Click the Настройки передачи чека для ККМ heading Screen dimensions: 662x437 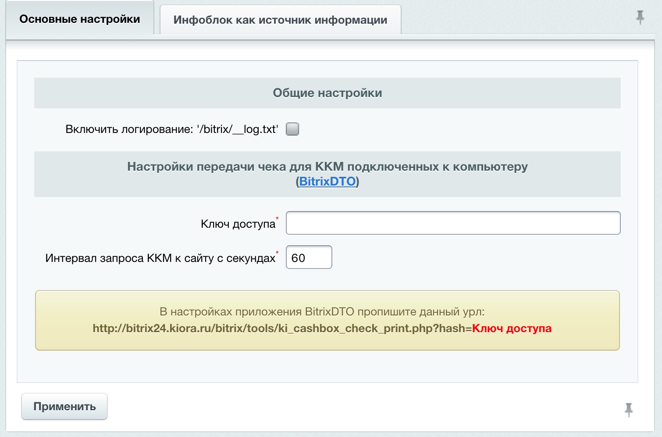pyautogui.click(x=327, y=167)
